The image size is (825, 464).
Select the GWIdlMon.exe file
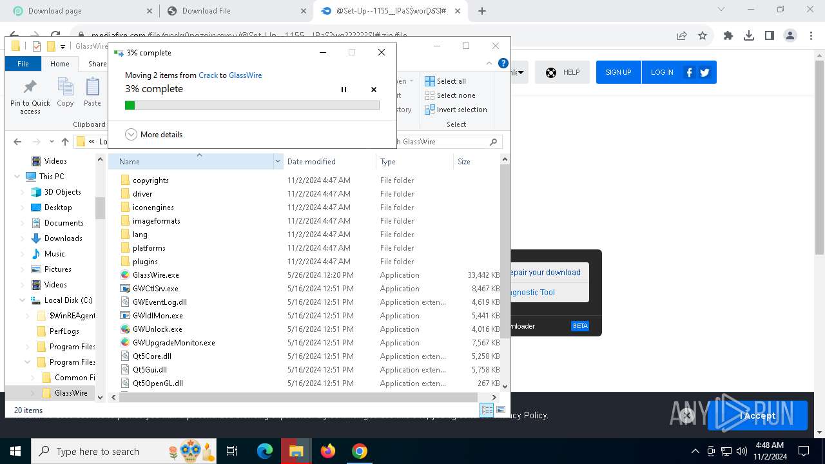(158, 316)
